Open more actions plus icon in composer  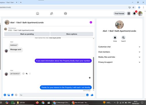(x=5, y=95)
